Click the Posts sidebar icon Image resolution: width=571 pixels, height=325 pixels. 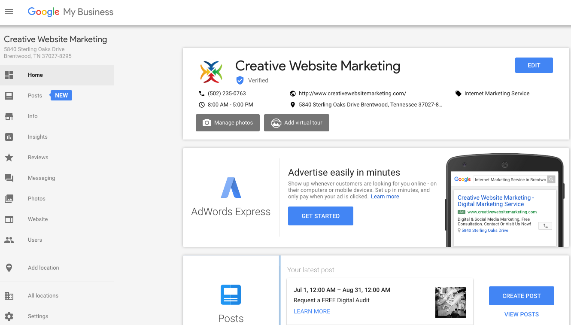click(x=9, y=95)
